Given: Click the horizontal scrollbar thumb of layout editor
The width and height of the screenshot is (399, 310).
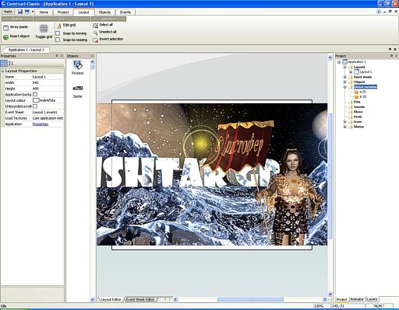Looking at the screenshot, I should [x=250, y=300].
